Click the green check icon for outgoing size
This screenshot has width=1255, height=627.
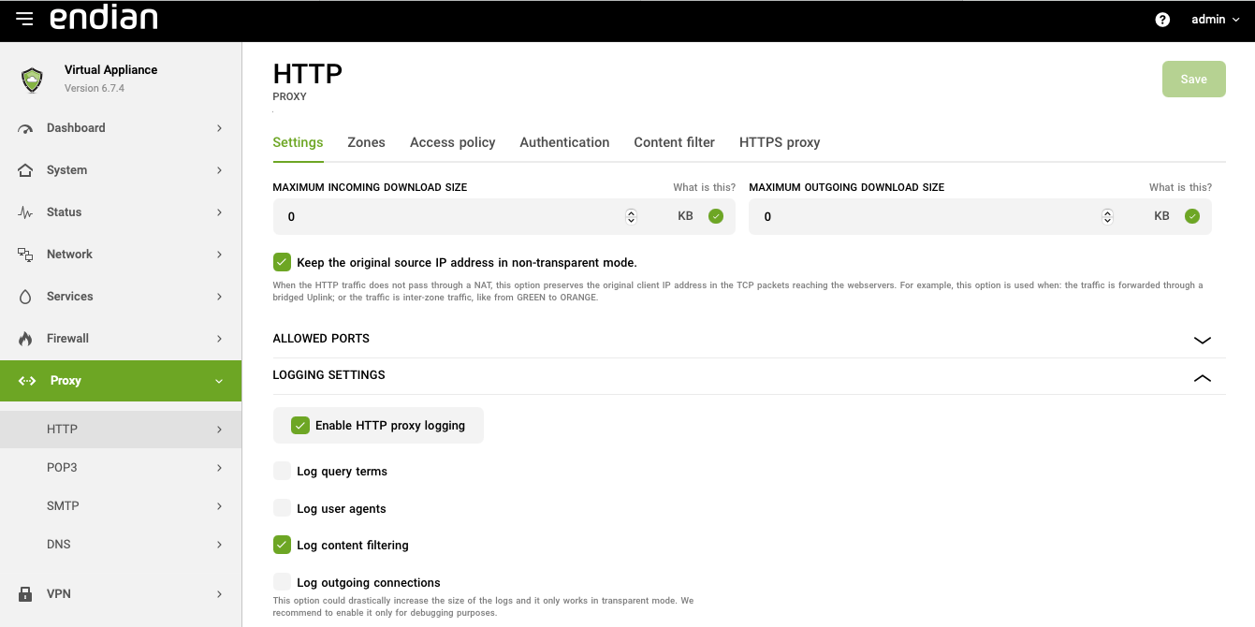point(1192,216)
